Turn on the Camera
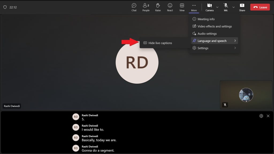Viewport: 274px width, 154px height. [x=210, y=7]
